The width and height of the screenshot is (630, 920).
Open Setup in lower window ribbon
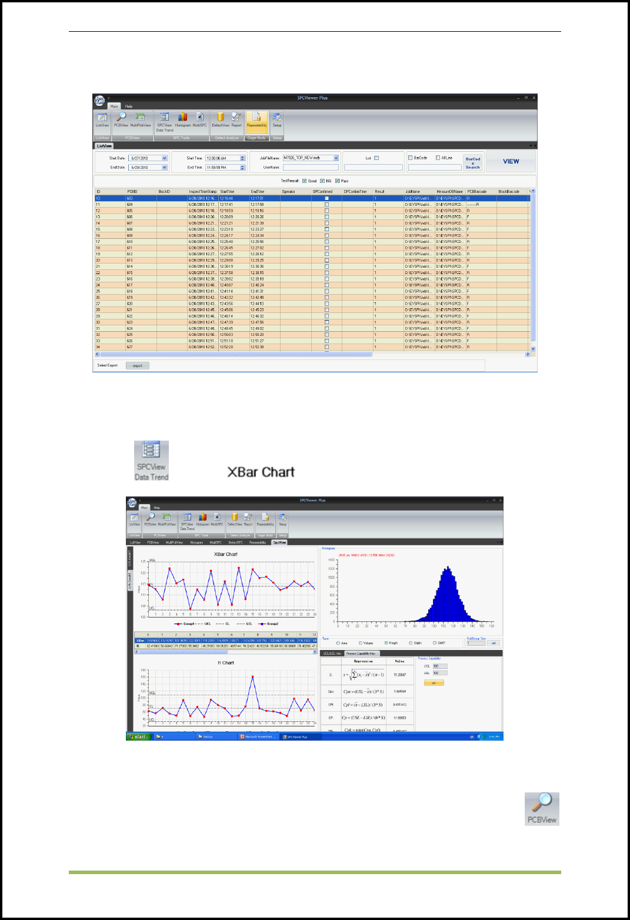click(283, 519)
